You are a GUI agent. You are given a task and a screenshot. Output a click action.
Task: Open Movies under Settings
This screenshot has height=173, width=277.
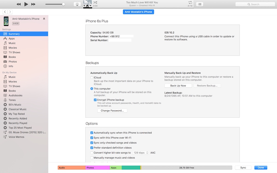pyautogui.click(x=24, y=48)
